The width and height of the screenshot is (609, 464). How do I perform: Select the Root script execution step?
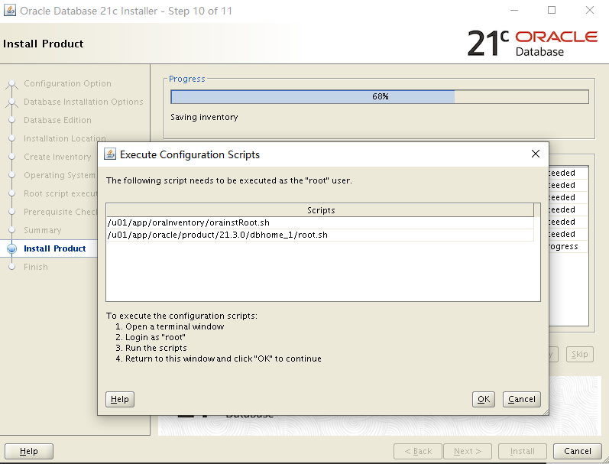click(x=60, y=193)
